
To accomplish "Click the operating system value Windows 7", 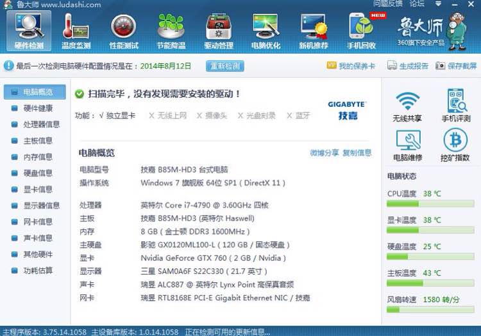I will [213, 182].
